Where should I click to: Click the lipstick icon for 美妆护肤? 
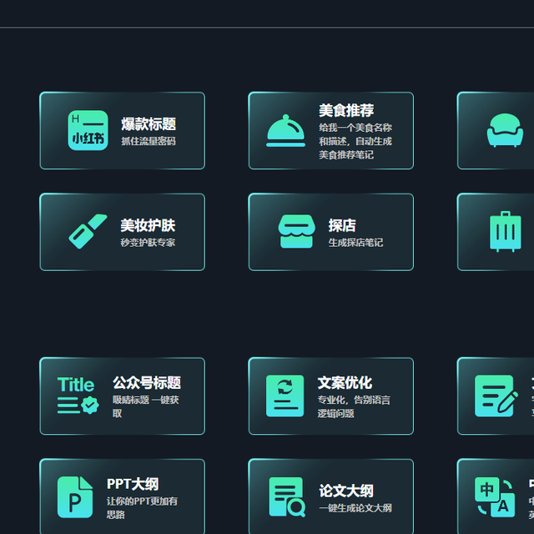pyautogui.click(x=88, y=232)
